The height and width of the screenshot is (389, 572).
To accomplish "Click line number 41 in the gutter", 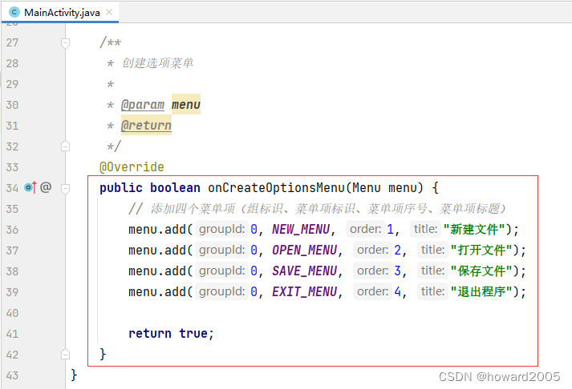I will (12, 334).
